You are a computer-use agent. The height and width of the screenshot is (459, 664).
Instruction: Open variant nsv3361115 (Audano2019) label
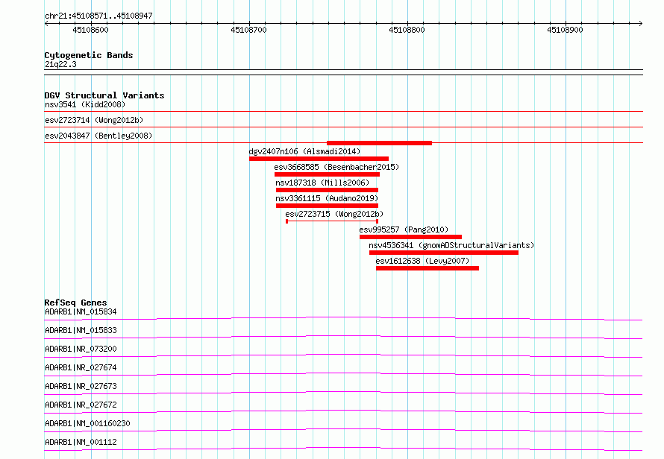327,198
